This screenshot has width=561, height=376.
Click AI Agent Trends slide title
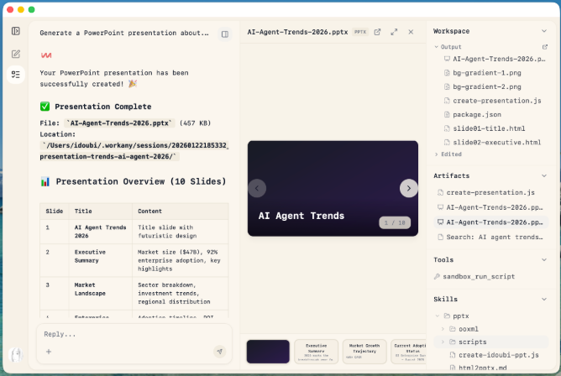[301, 216]
